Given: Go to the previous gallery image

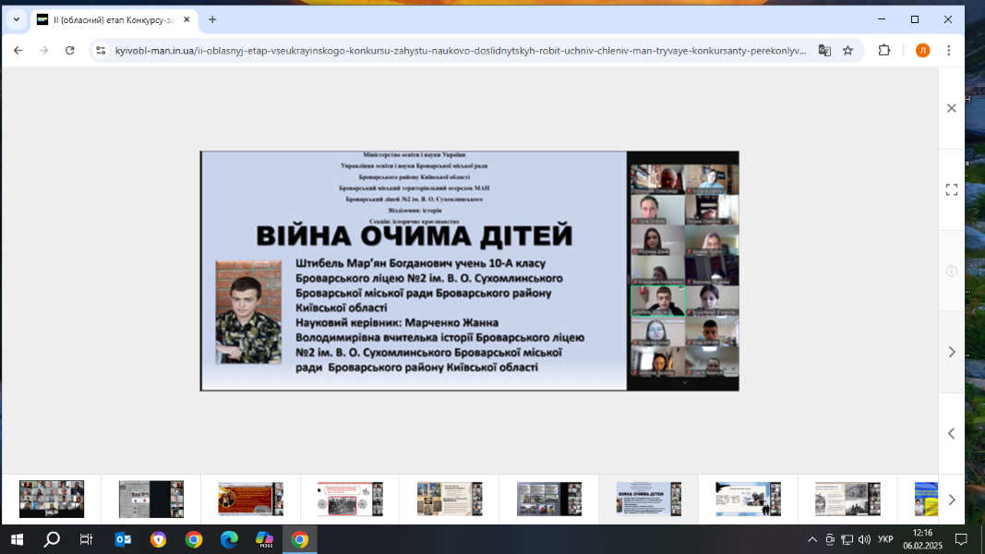Looking at the screenshot, I should pyautogui.click(x=951, y=433).
